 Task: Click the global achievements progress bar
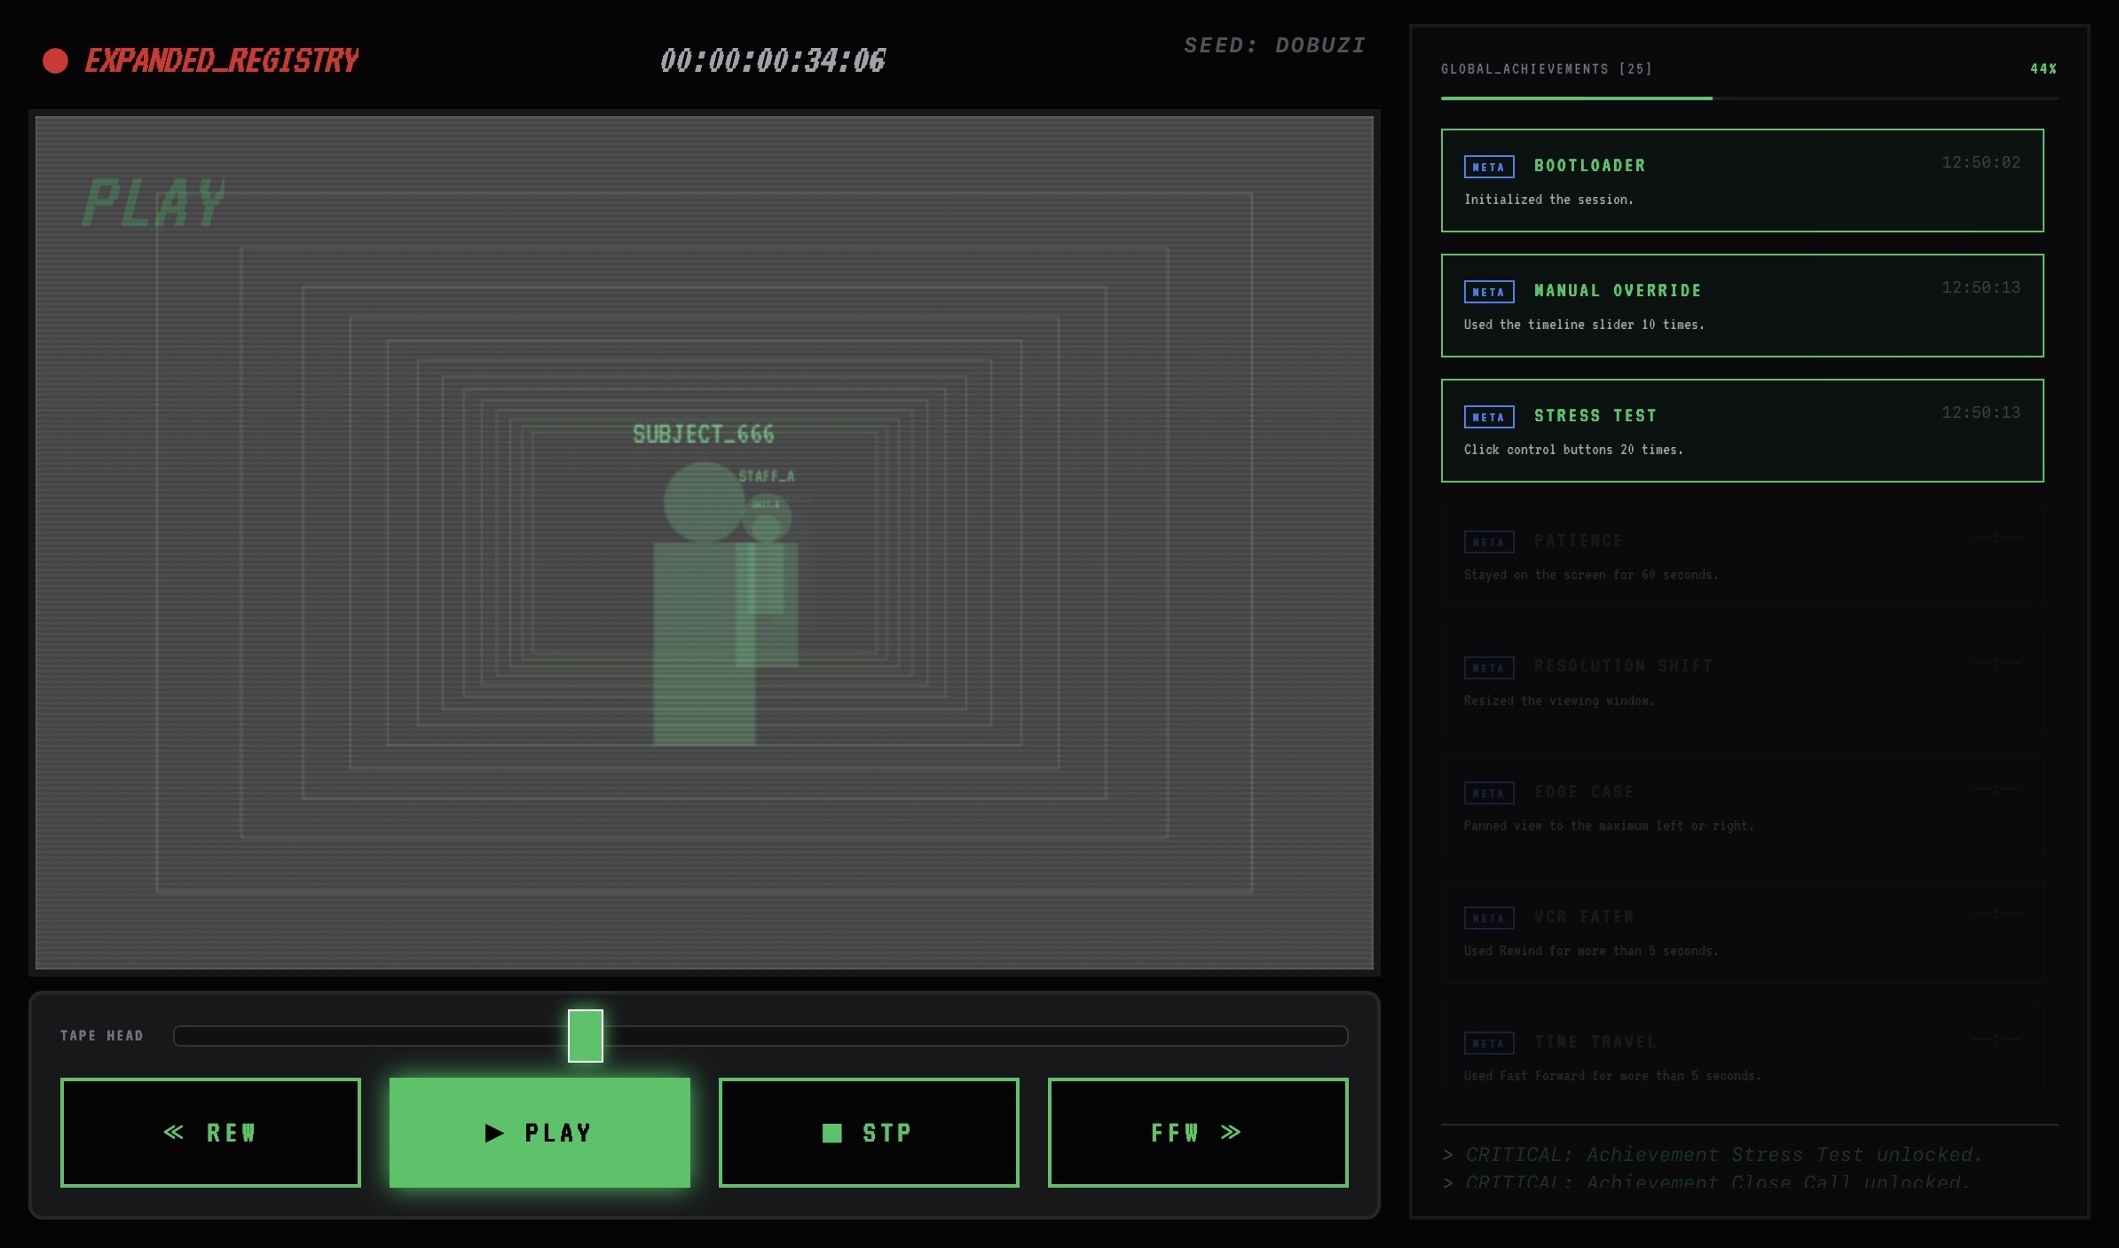pos(1748,98)
